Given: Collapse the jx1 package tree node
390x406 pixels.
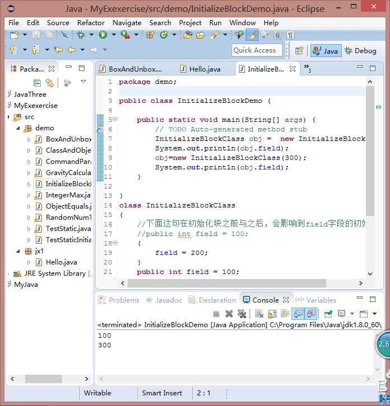Looking at the screenshot, I should pyautogui.click(x=18, y=251).
